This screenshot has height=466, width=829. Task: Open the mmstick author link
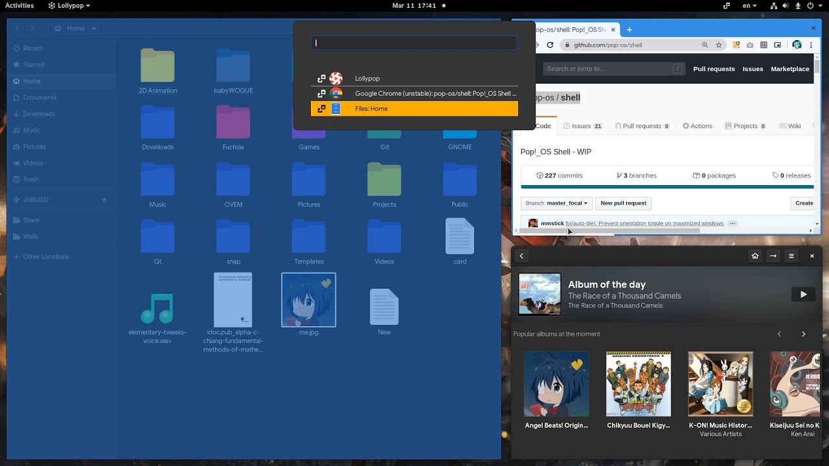pyautogui.click(x=552, y=223)
